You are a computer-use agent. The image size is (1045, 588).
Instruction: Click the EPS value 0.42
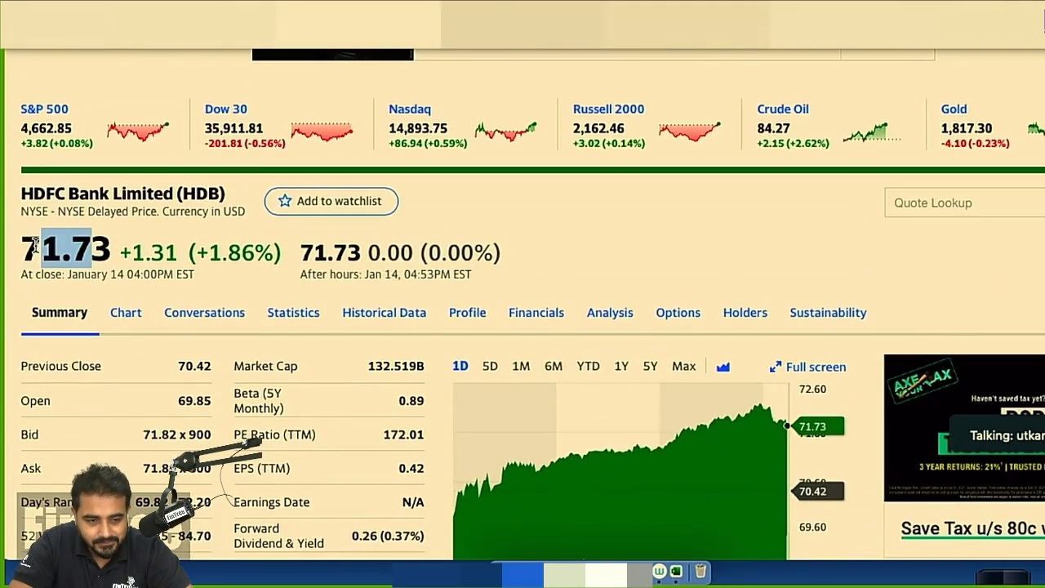411,469
